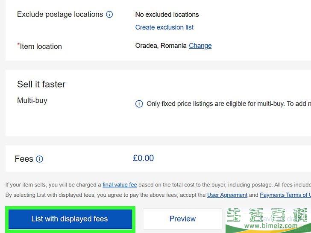Click the No excluded locations text
The width and height of the screenshot is (311, 233).
point(167,15)
